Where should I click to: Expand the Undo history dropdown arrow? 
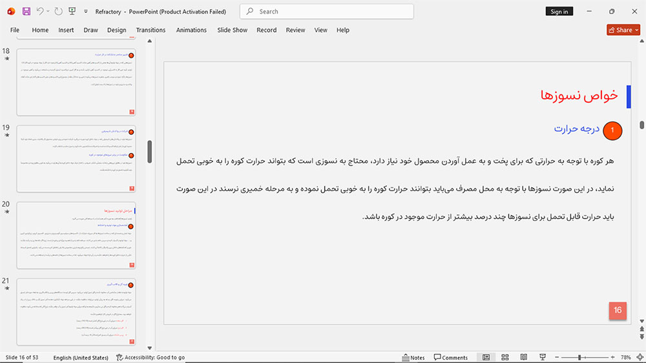click(x=48, y=12)
